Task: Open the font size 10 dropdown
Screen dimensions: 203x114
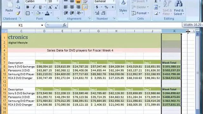Action: tap(57, 1)
